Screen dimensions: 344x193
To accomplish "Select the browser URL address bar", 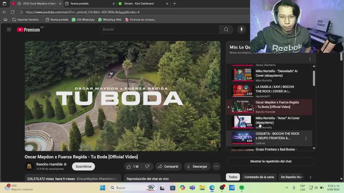I will coord(134,12).
